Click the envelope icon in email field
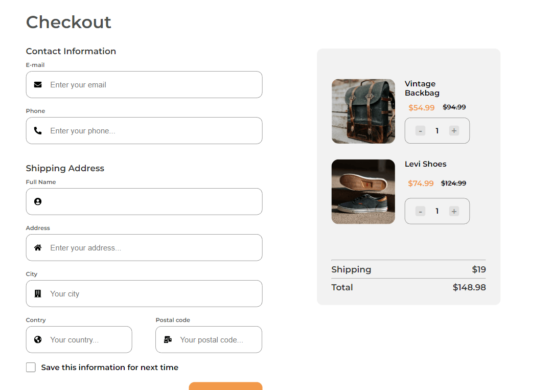 coord(38,85)
